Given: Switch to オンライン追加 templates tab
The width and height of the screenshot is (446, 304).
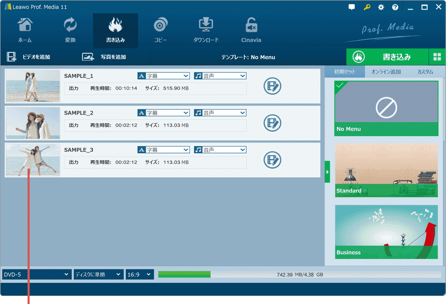Looking at the screenshot, I should pos(386,72).
